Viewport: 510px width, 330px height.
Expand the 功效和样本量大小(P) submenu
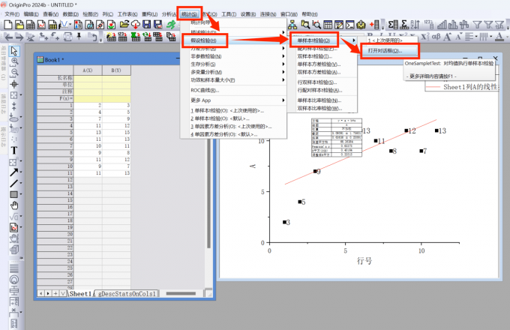point(234,80)
